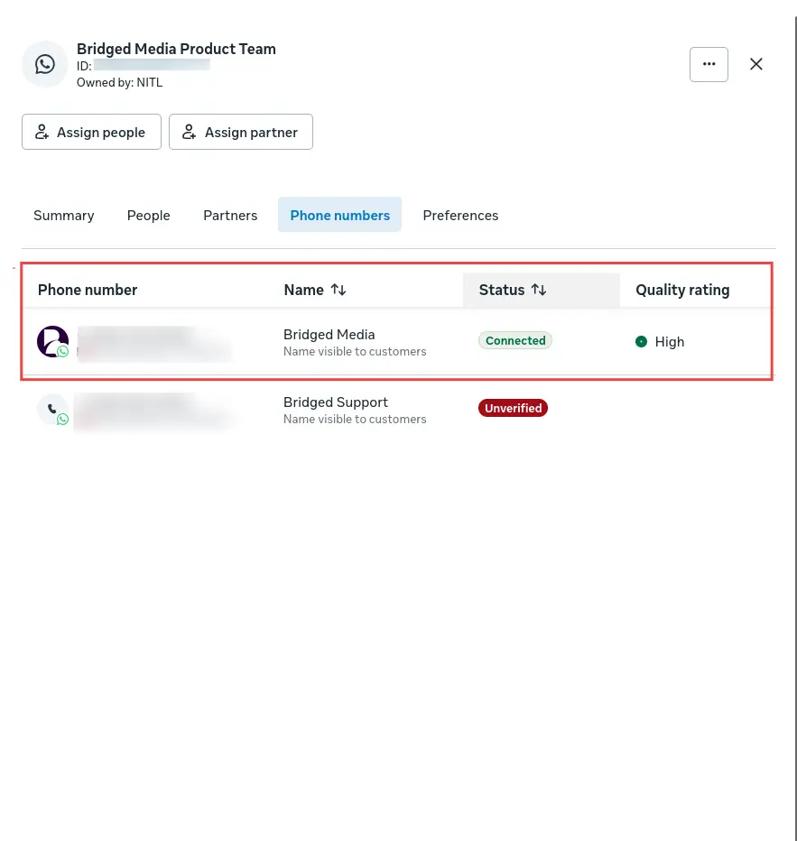Click the Connected status badge
The height and width of the screenshot is (841, 797).
click(515, 340)
